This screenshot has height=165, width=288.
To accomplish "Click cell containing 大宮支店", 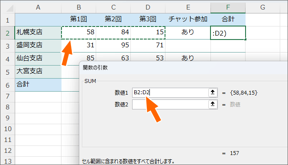I will (38, 72).
